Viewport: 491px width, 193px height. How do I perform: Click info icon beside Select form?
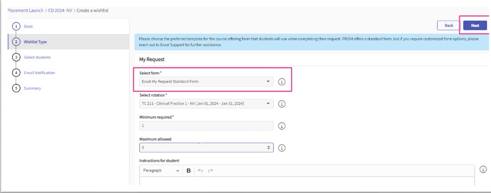point(282,82)
